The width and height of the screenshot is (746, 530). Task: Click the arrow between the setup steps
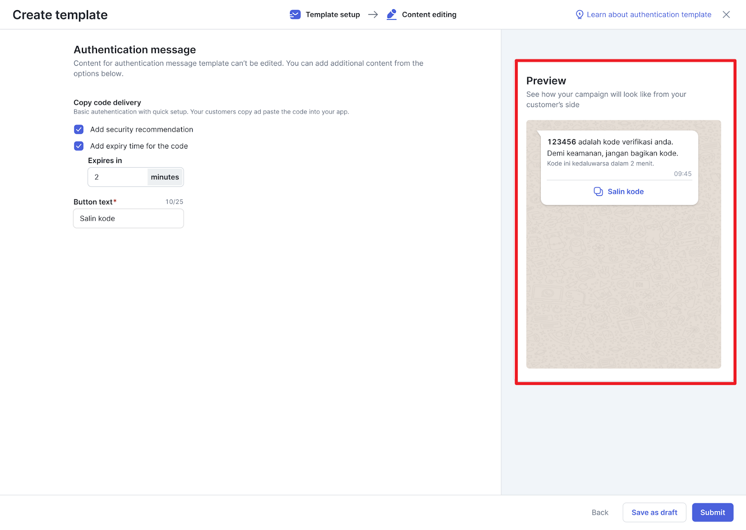pos(373,14)
